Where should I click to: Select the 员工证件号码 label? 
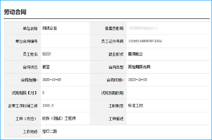click(112, 41)
